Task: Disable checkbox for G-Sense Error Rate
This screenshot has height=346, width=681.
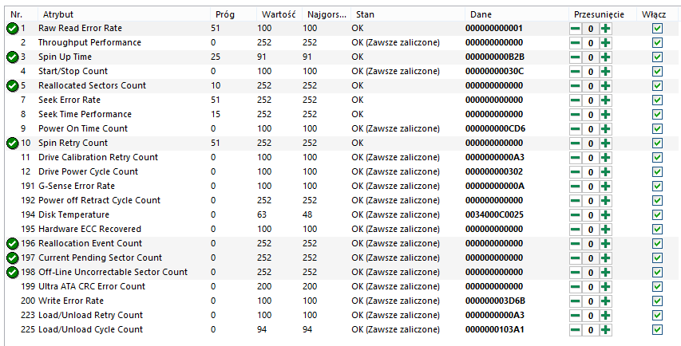Action: point(657,187)
